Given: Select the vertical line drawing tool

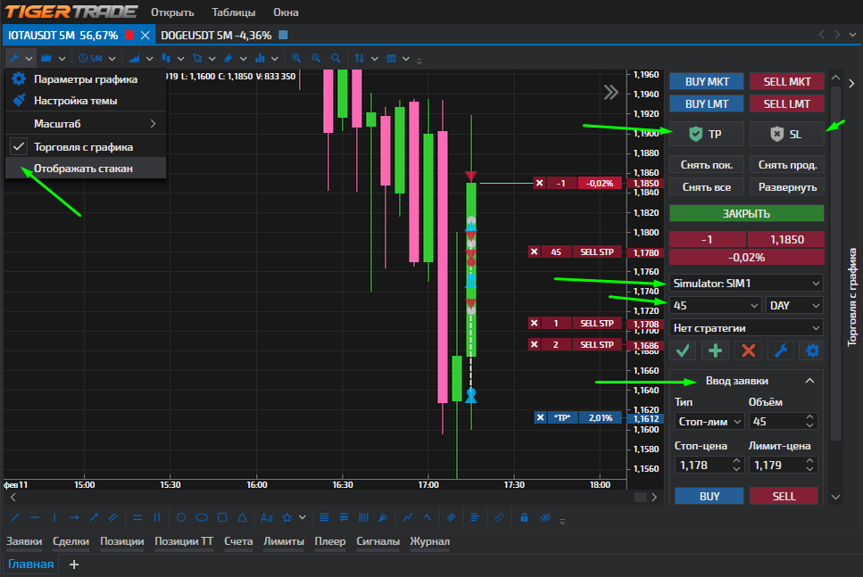Looking at the screenshot, I should [54, 517].
